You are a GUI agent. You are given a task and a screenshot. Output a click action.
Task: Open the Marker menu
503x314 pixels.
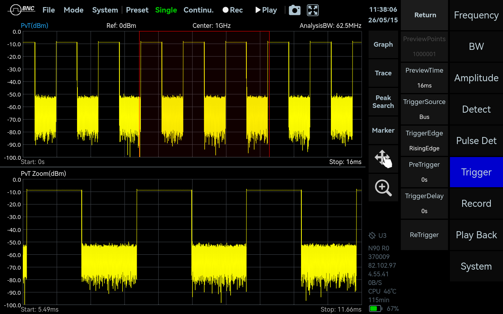click(383, 130)
